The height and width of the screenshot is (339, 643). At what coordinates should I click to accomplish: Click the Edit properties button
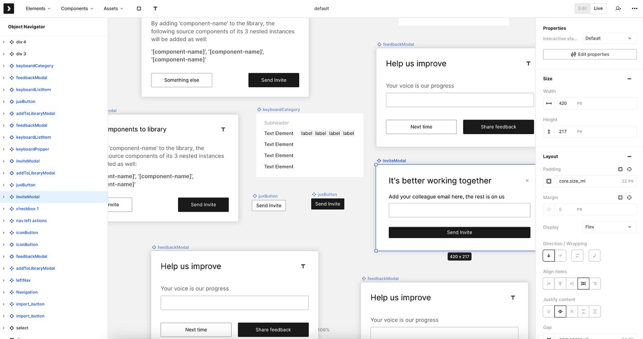click(x=589, y=54)
